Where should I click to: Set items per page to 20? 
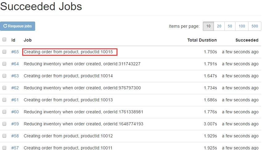pos(219,26)
